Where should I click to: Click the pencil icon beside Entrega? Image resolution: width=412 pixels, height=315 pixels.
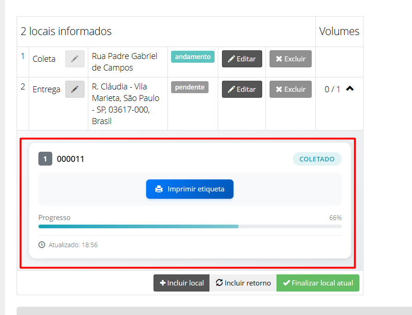[x=75, y=89]
